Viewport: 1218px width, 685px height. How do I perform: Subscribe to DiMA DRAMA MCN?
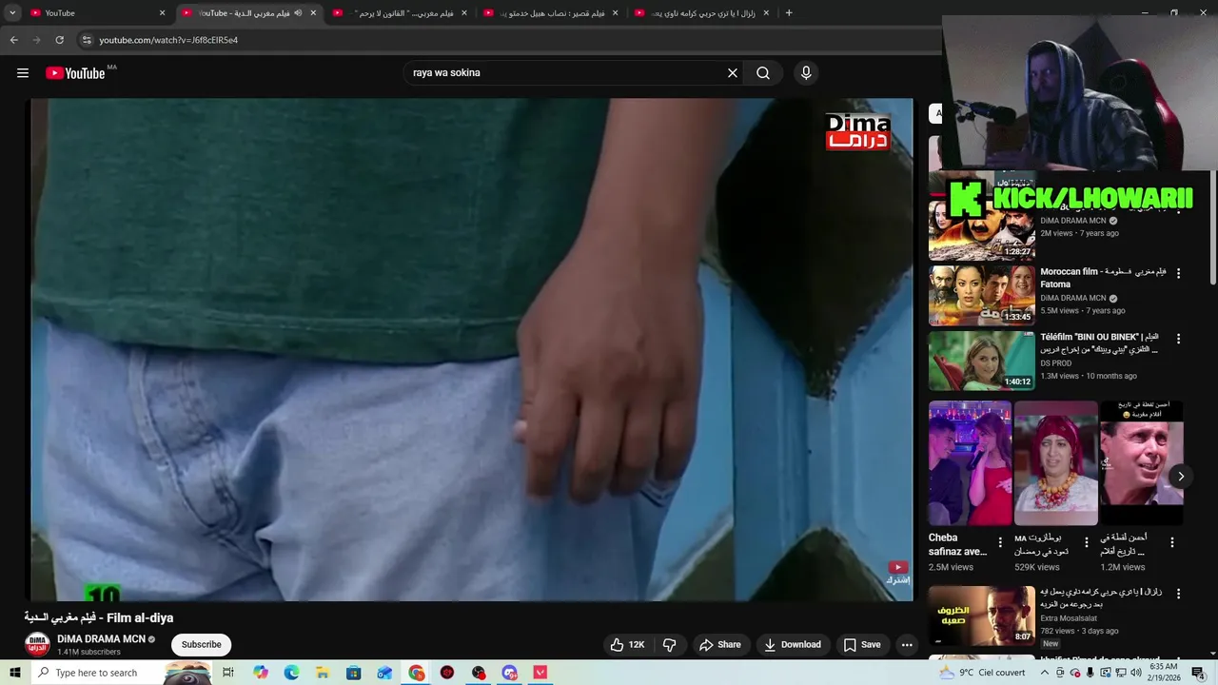[201, 644]
